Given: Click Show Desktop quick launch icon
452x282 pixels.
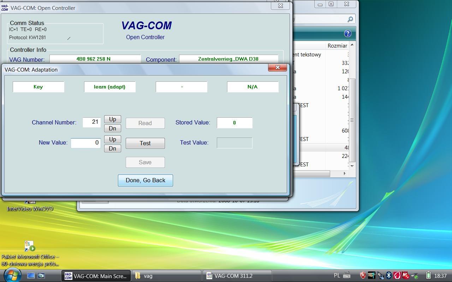Looking at the screenshot, I should pos(31,276).
